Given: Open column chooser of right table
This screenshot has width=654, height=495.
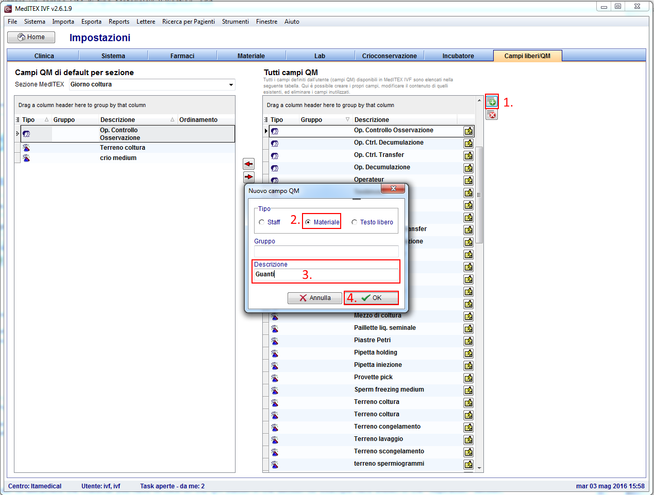Looking at the screenshot, I should click(x=266, y=120).
